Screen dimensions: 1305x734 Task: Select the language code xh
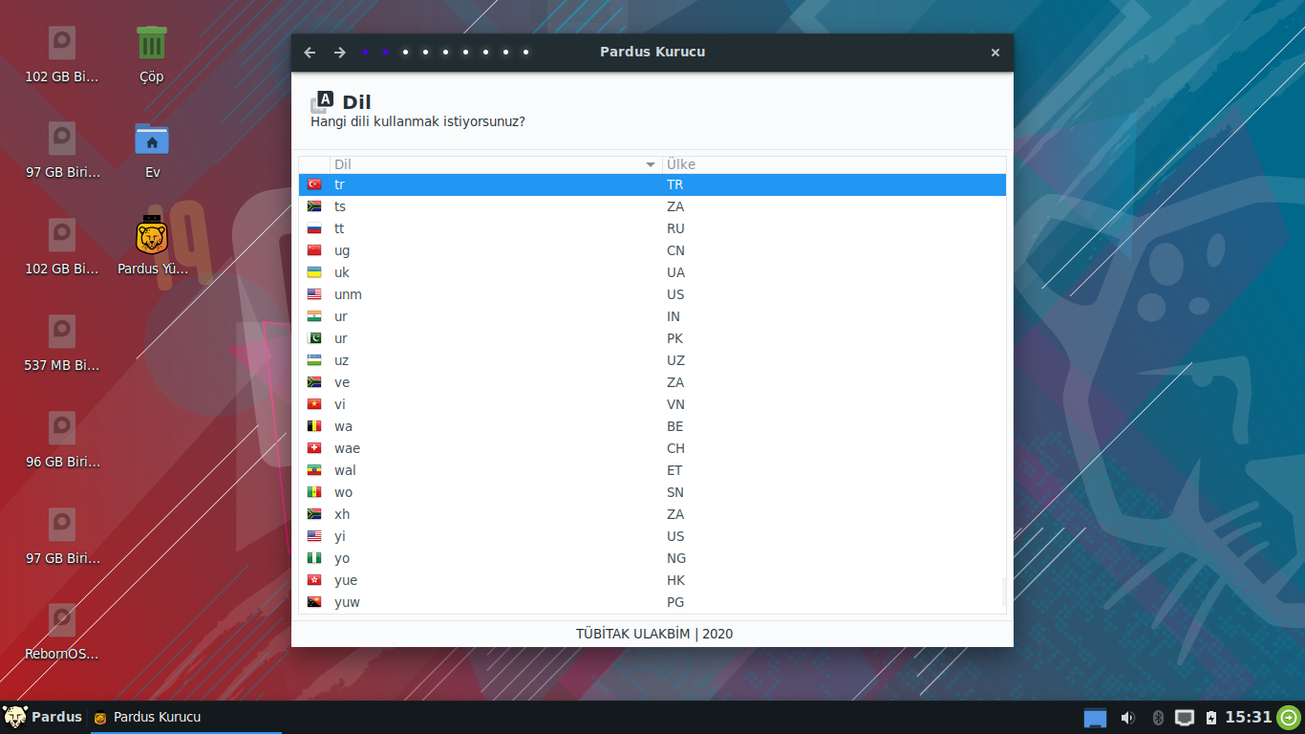pos(342,514)
